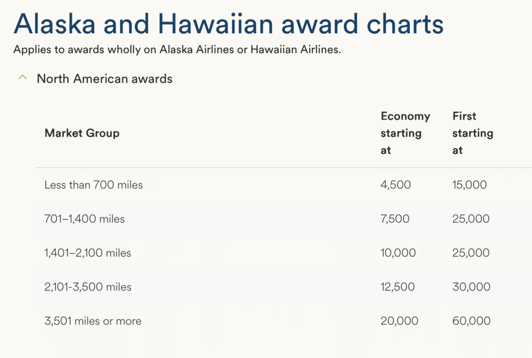Click the 701–1,400 miles market group
This screenshot has height=358, width=532.
pyautogui.click(x=85, y=219)
